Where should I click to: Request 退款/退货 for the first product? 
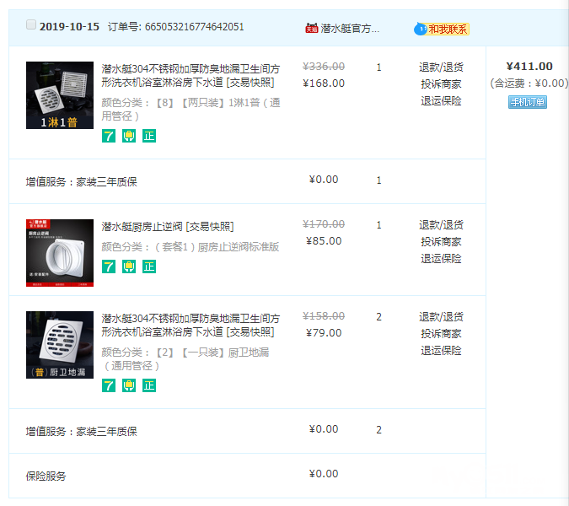(441, 67)
